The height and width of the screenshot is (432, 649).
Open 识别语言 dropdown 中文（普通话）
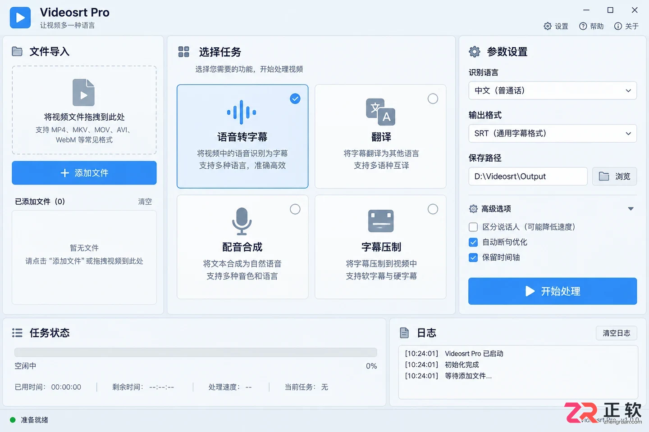pos(553,90)
